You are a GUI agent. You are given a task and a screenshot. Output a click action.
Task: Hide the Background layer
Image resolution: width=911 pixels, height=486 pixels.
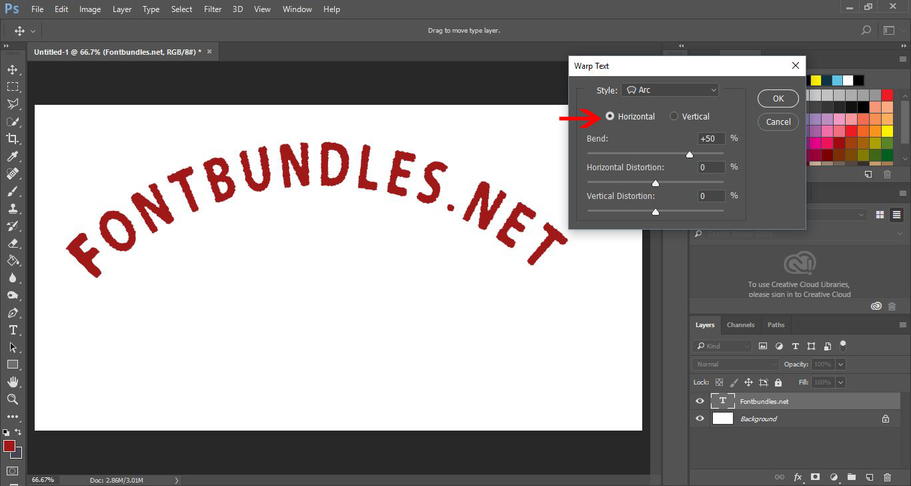pyautogui.click(x=699, y=419)
